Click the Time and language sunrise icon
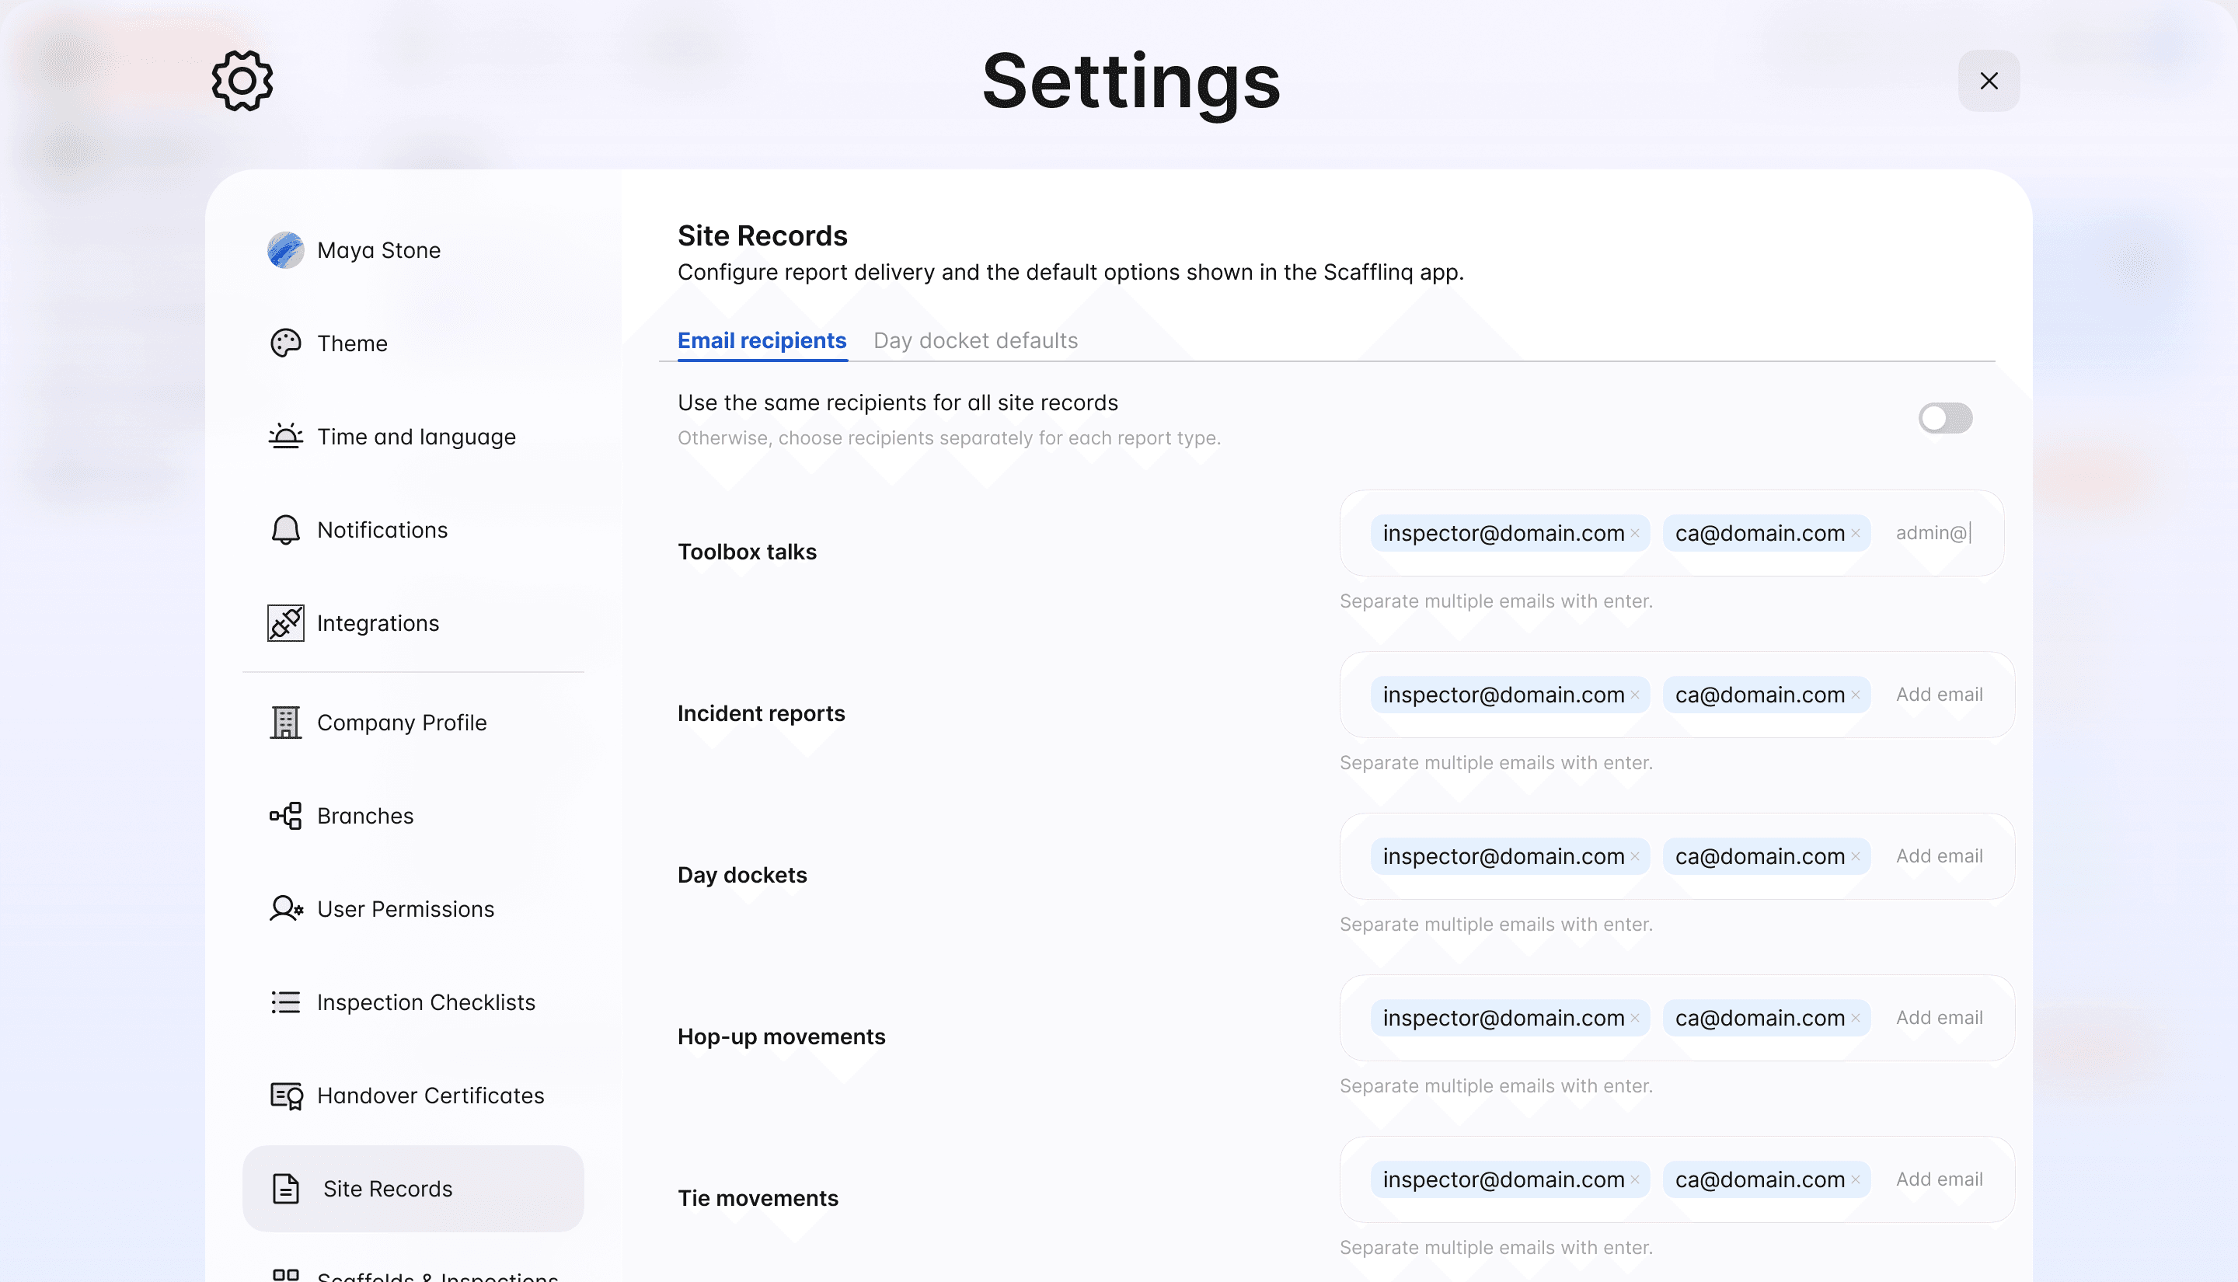This screenshot has height=1282, width=2238. click(285, 437)
